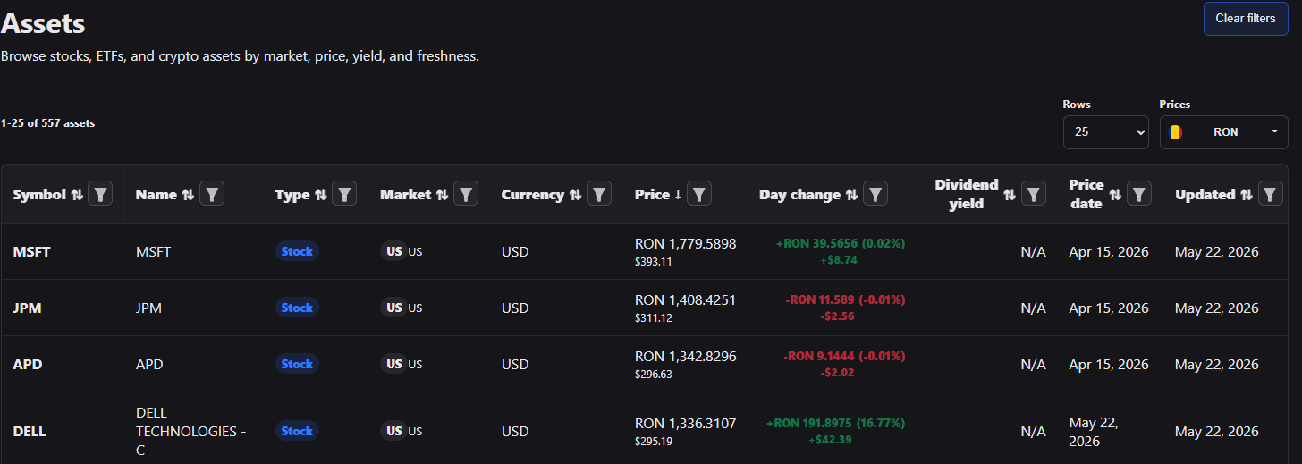Click day change -RON 11.589 (-0.01%)
Viewport: 1302px width, 464px height.
(846, 299)
